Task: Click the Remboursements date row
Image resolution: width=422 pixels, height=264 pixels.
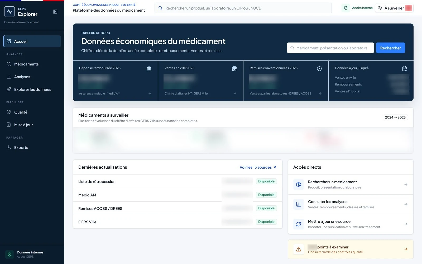Action: click(x=372, y=84)
